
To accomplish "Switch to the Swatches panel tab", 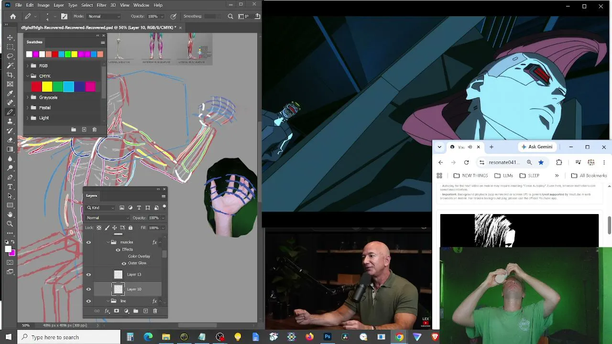I will (x=34, y=42).
